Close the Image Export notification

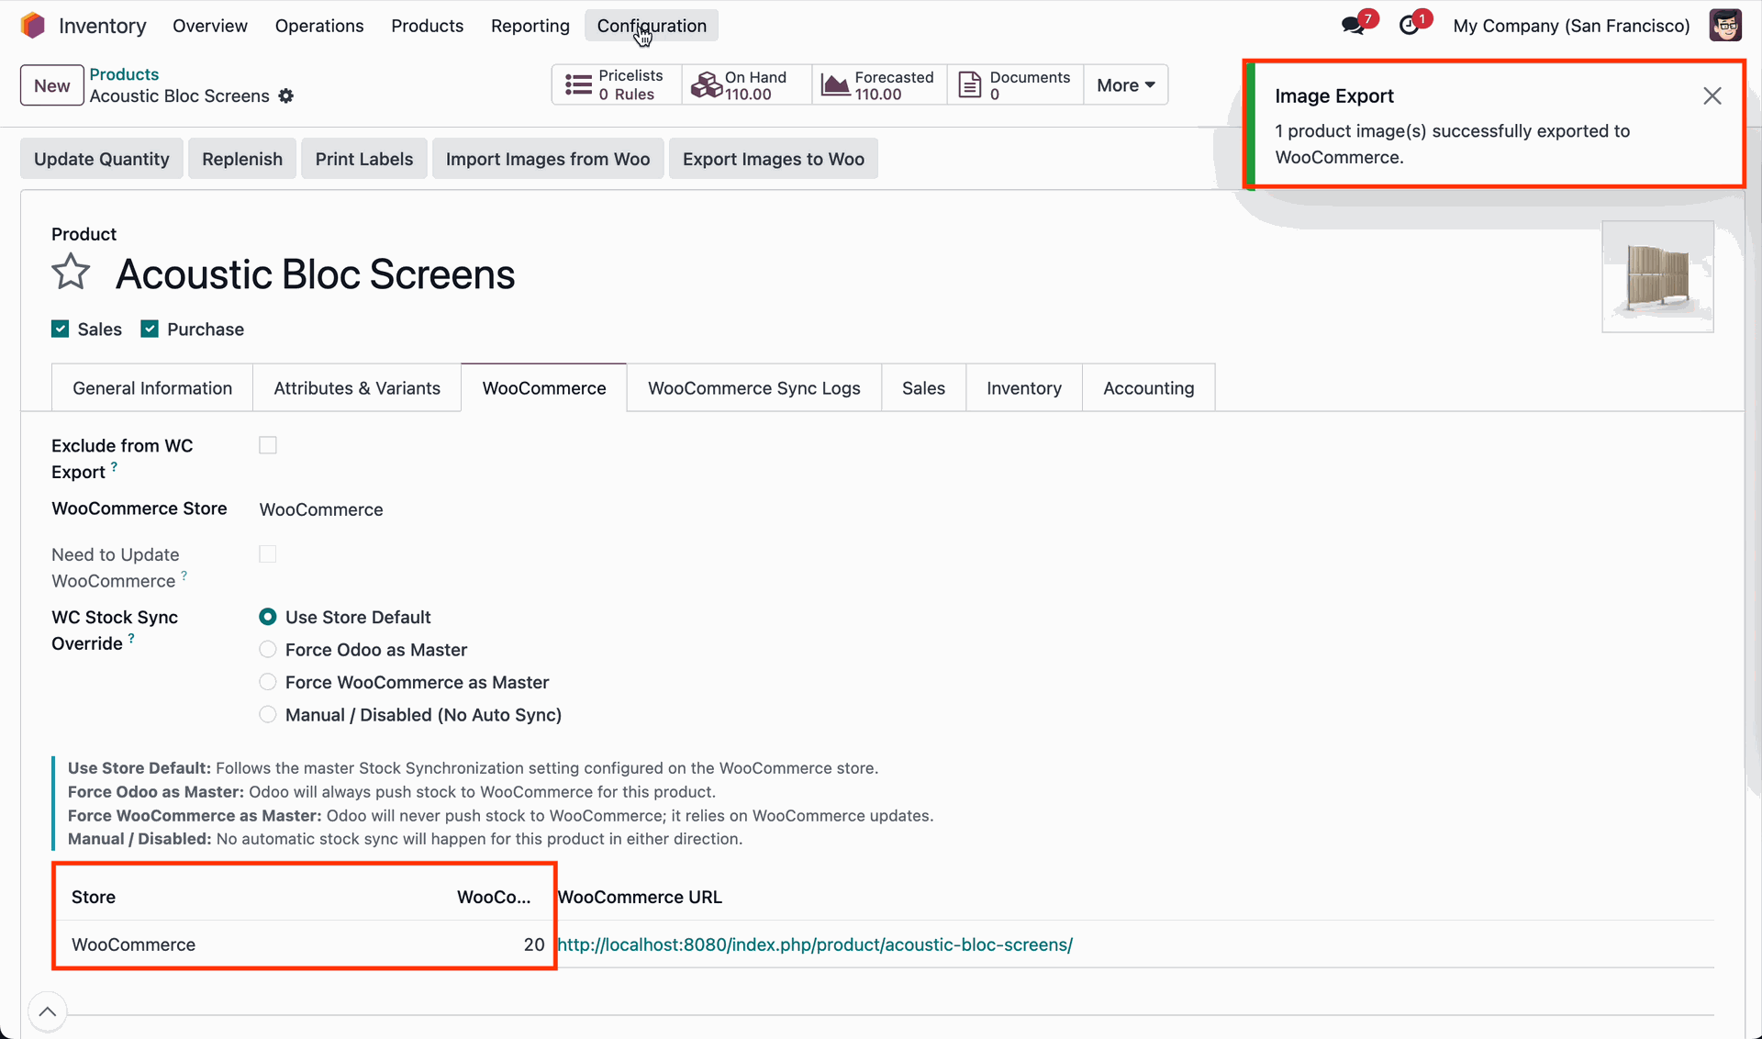[1712, 96]
